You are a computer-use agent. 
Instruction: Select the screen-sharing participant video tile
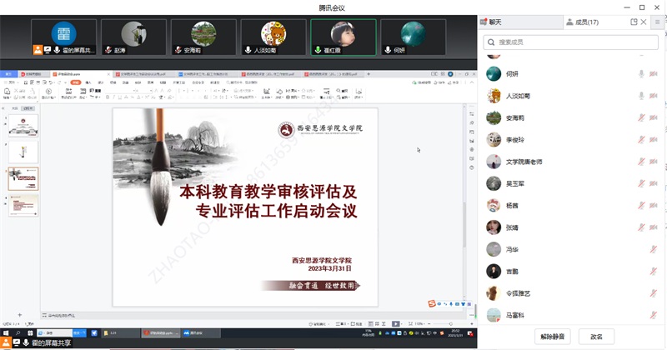pyautogui.click(x=64, y=37)
